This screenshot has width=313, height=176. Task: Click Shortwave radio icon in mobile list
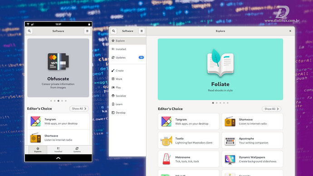35,138
